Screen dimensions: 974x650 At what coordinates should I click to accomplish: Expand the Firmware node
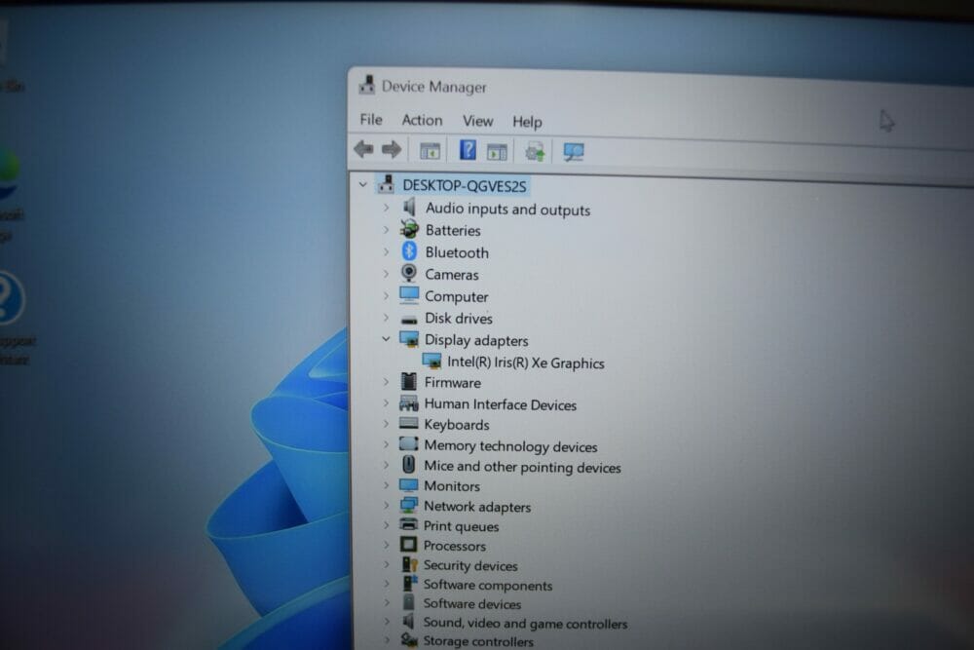coord(386,382)
